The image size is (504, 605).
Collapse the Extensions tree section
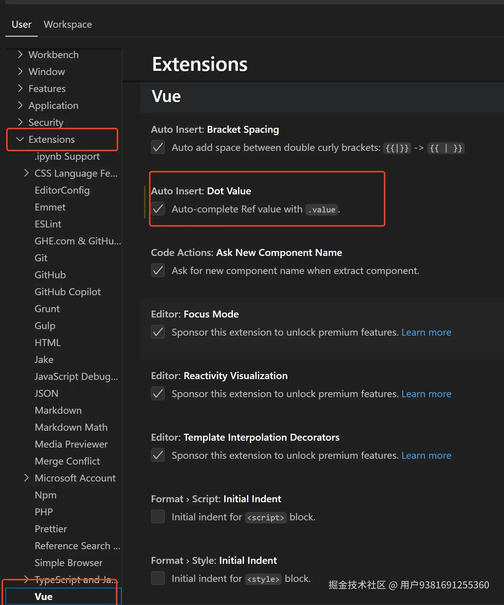coord(20,139)
